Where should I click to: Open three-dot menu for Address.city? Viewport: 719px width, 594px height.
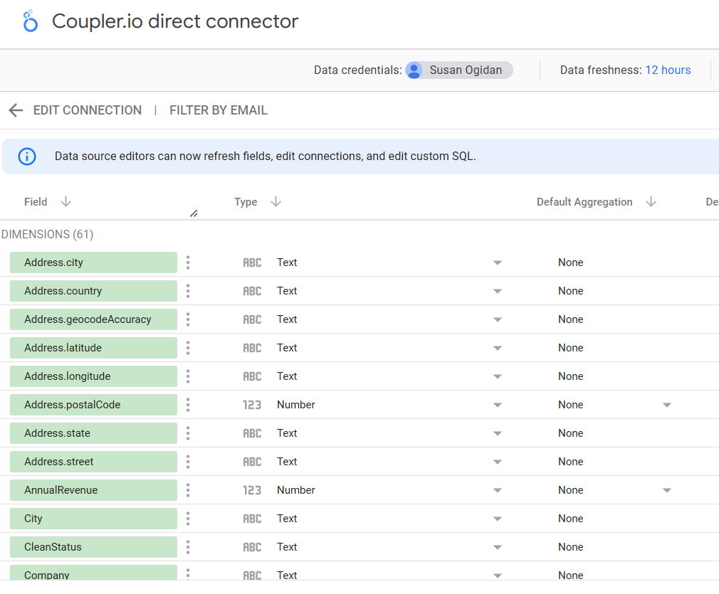(188, 262)
